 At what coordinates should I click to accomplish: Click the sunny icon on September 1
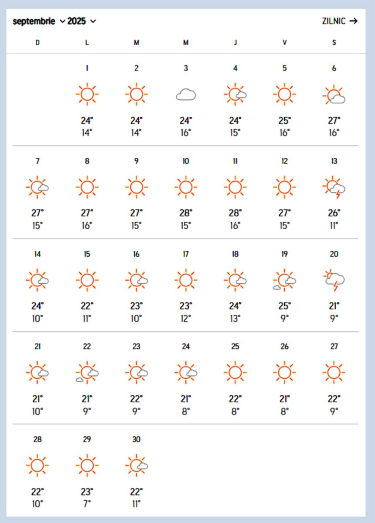[x=87, y=94]
